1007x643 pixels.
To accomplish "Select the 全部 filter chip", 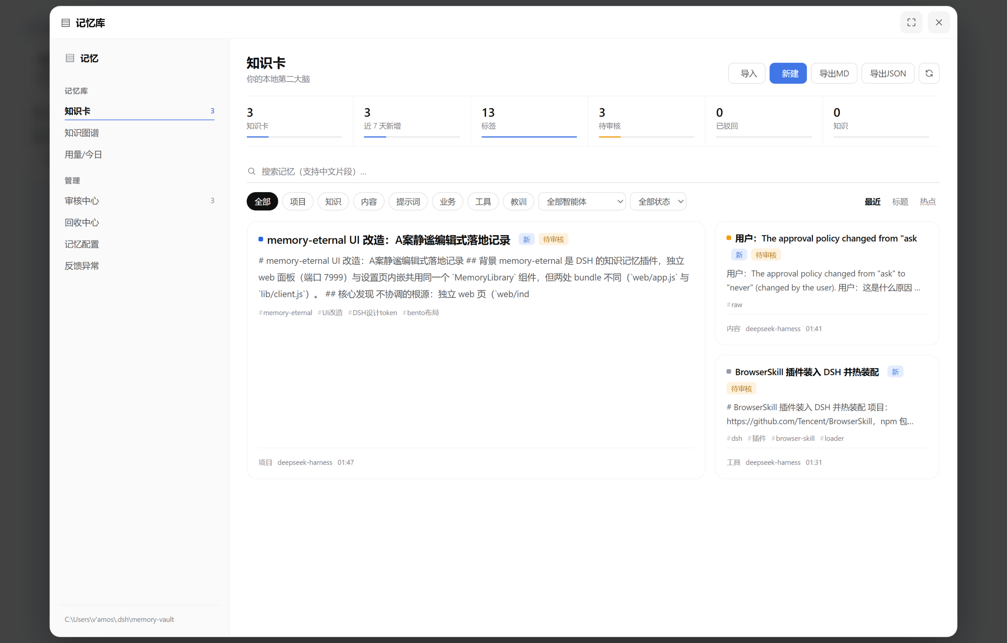I will [x=262, y=202].
